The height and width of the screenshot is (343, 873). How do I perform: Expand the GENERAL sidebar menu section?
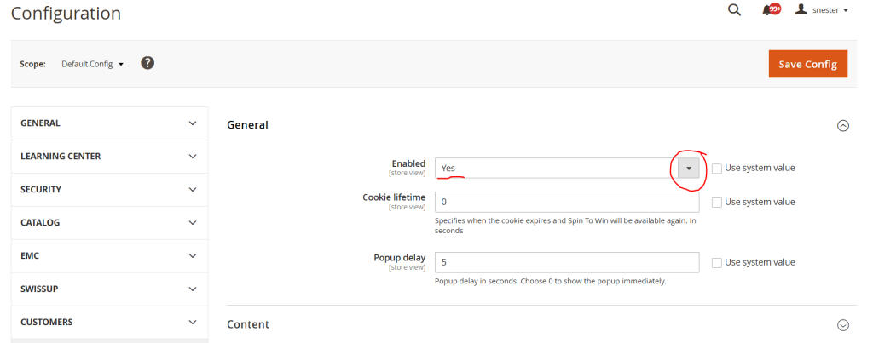click(109, 123)
